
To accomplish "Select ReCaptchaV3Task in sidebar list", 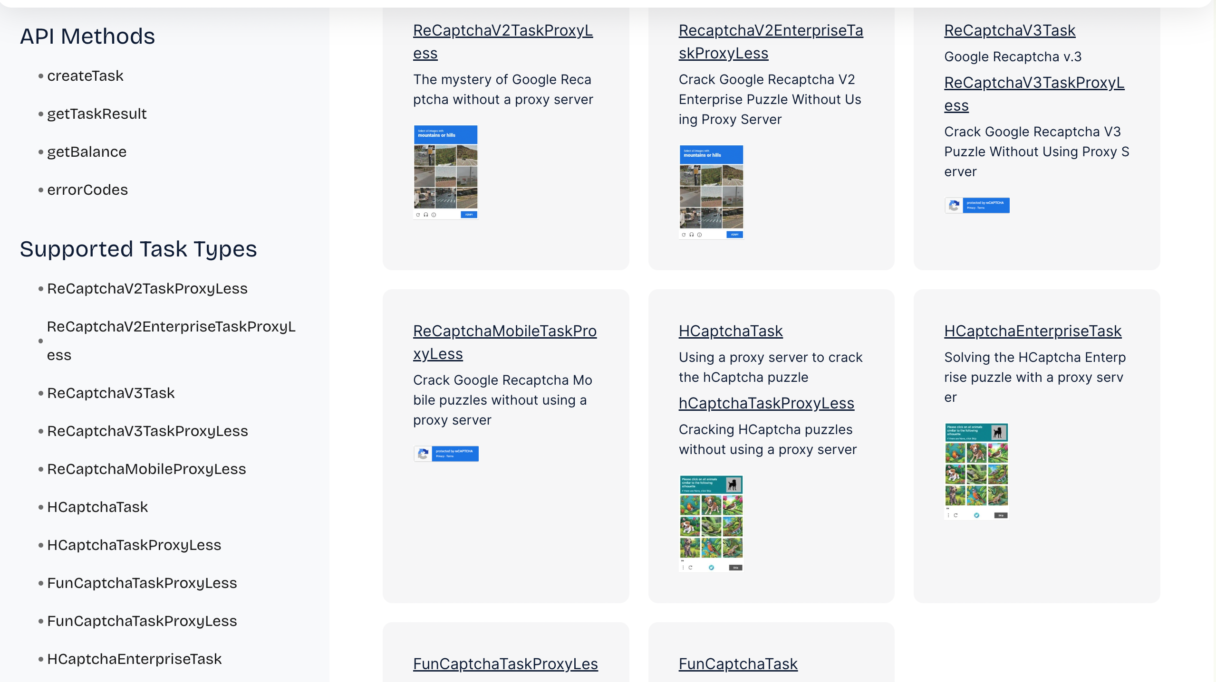I will pyautogui.click(x=111, y=393).
